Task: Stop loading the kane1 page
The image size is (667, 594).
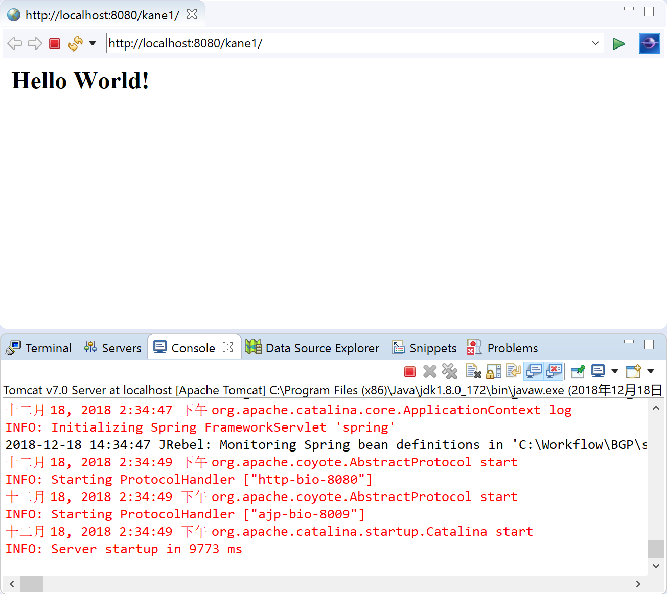Action: [x=55, y=43]
